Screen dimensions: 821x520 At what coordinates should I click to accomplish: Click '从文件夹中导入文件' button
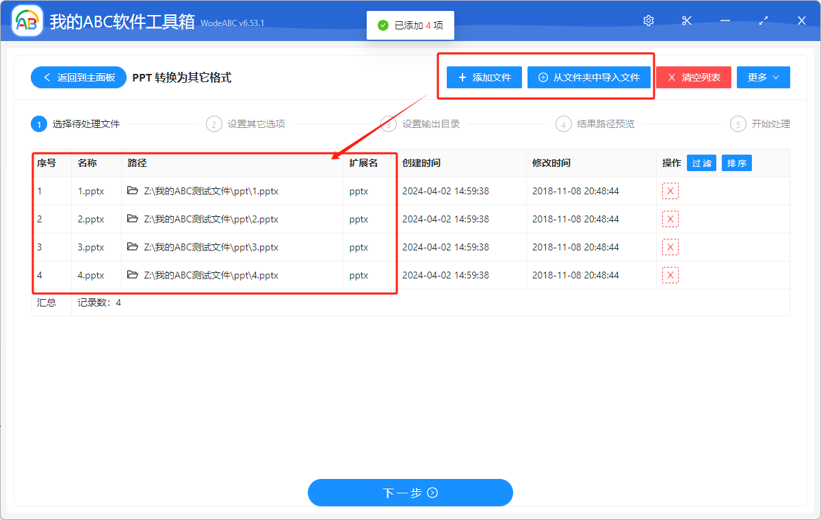point(589,77)
